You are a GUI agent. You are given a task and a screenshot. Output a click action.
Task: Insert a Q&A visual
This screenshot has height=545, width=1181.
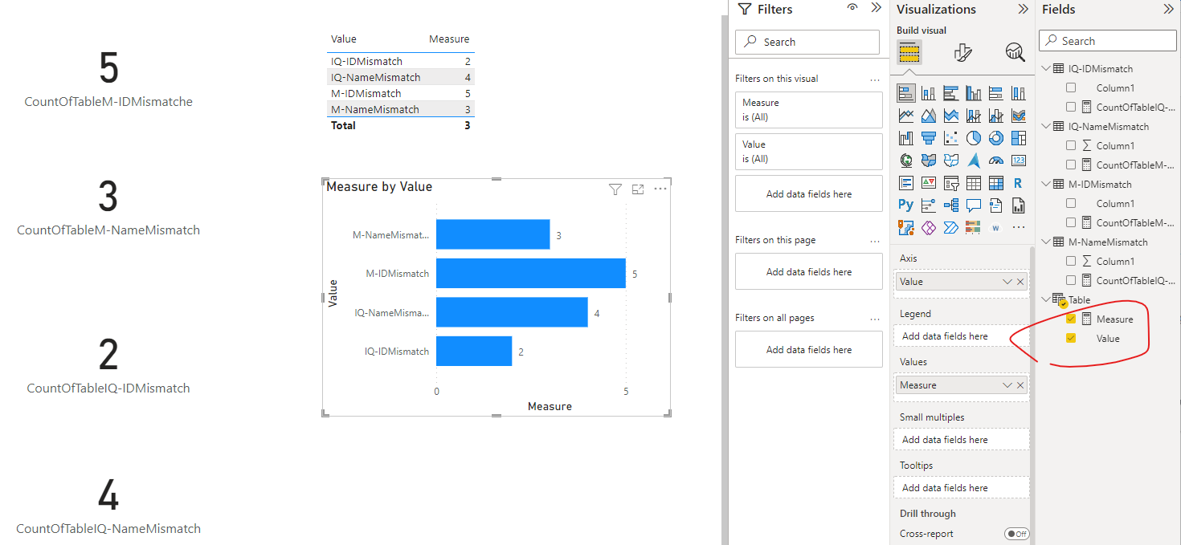(974, 205)
